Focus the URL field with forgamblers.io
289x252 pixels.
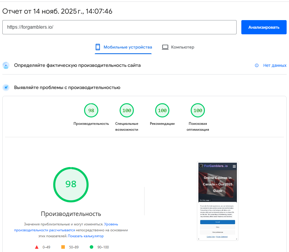point(119,27)
